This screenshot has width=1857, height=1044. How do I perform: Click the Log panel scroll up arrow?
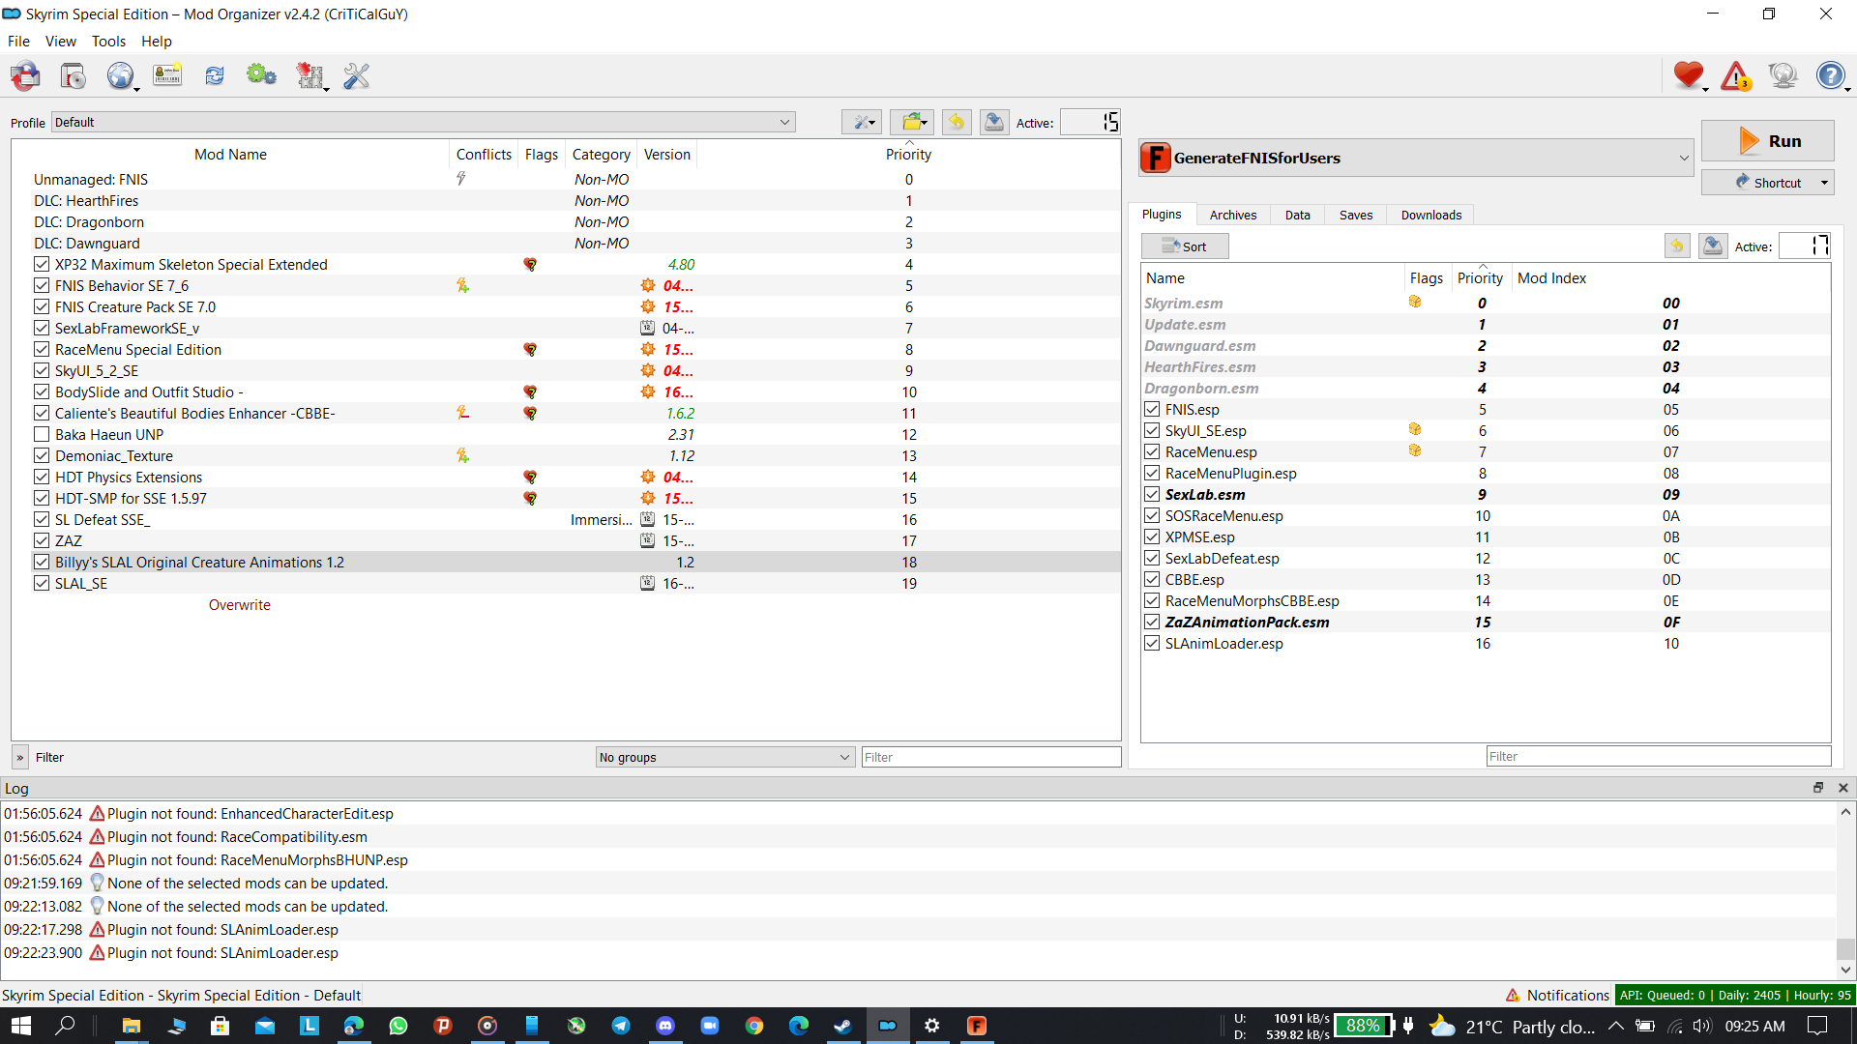click(1845, 812)
